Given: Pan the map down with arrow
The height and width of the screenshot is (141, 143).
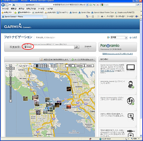Looking at the screenshot, I should (10, 71).
